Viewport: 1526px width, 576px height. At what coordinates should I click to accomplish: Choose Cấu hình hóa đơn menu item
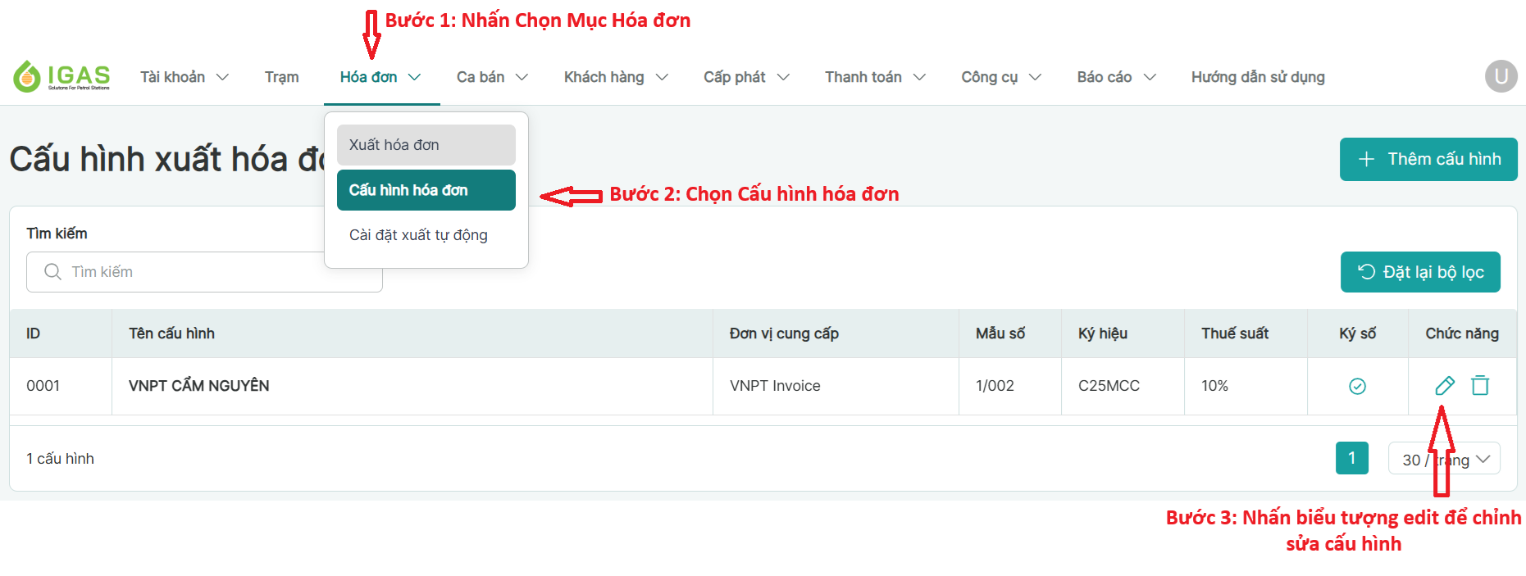pos(426,190)
